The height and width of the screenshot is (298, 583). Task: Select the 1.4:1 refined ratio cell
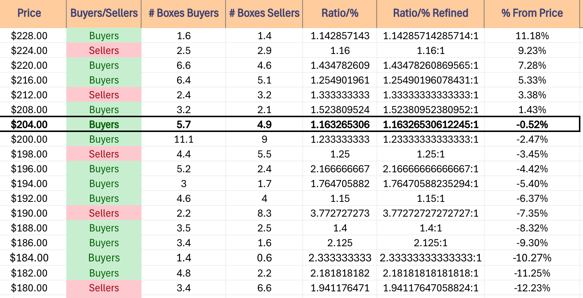pyautogui.click(x=430, y=228)
